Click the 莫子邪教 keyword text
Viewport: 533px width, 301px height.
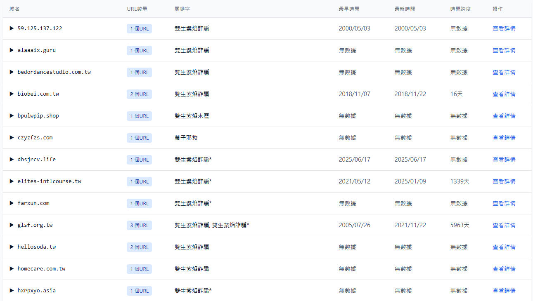186,138
